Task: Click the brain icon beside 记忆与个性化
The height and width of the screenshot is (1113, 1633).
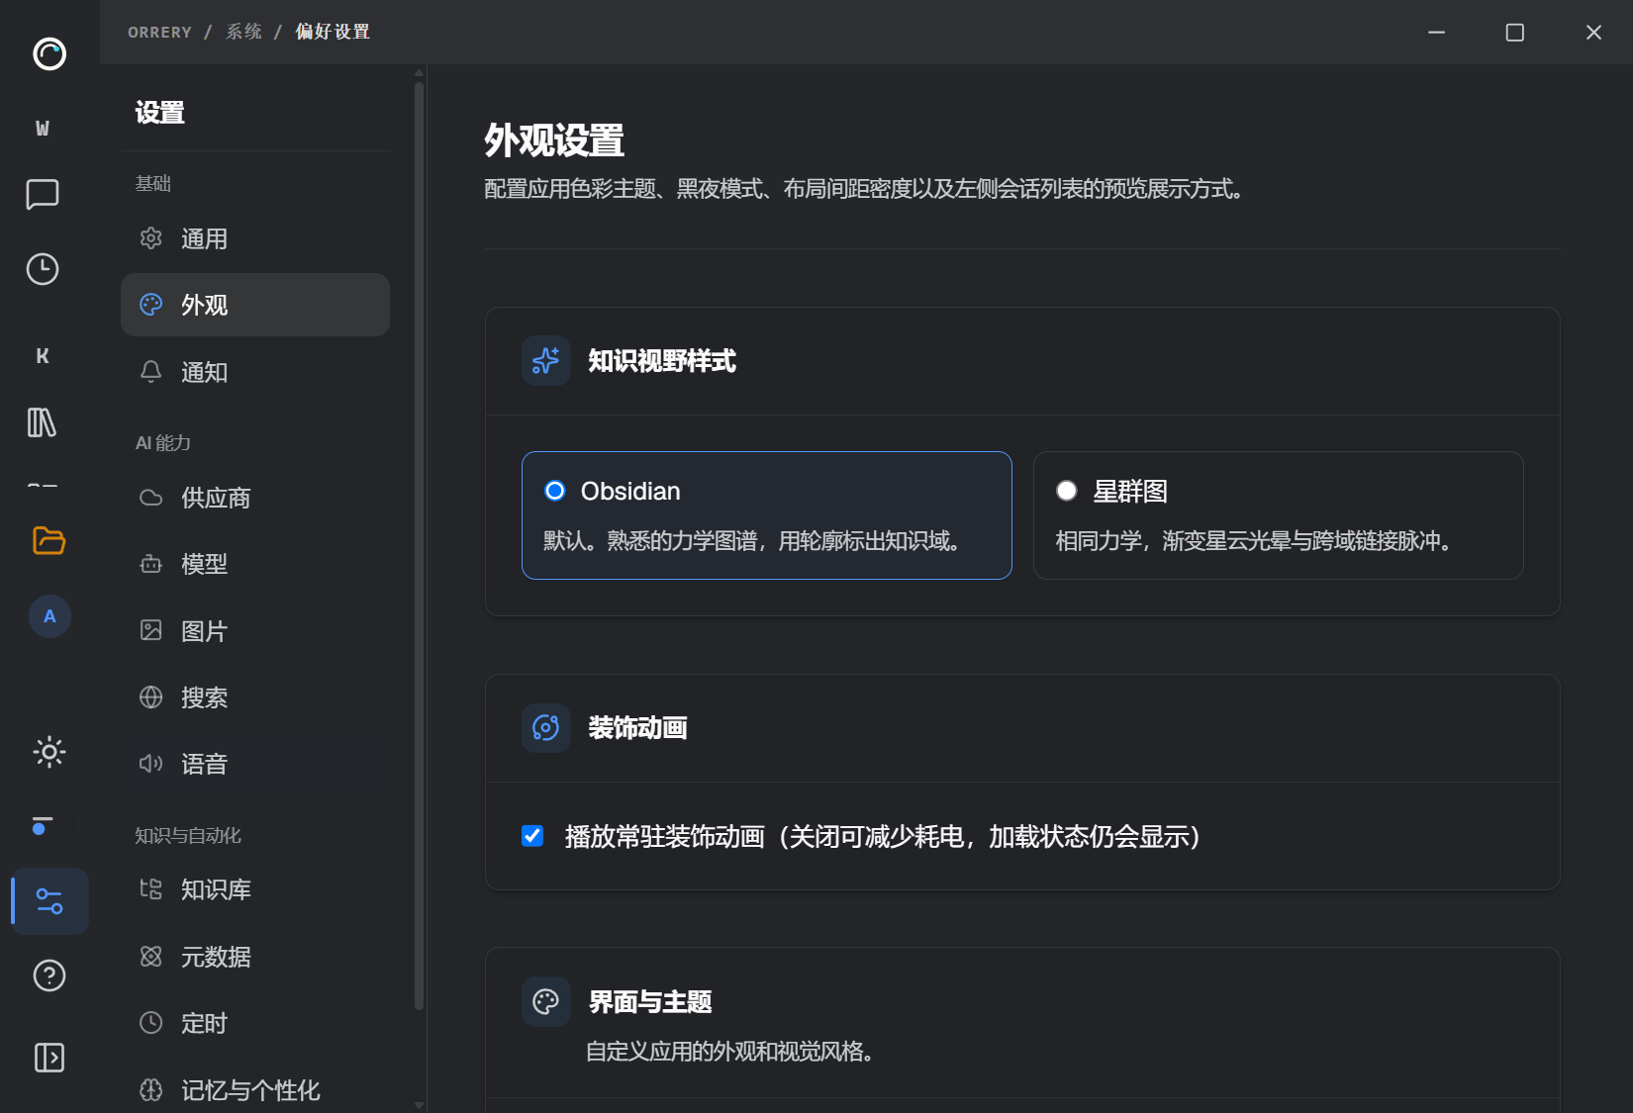Action: pyautogui.click(x=150, y=1090)
